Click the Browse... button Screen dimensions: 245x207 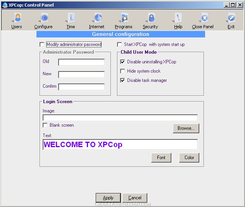(x=186, y=128)
